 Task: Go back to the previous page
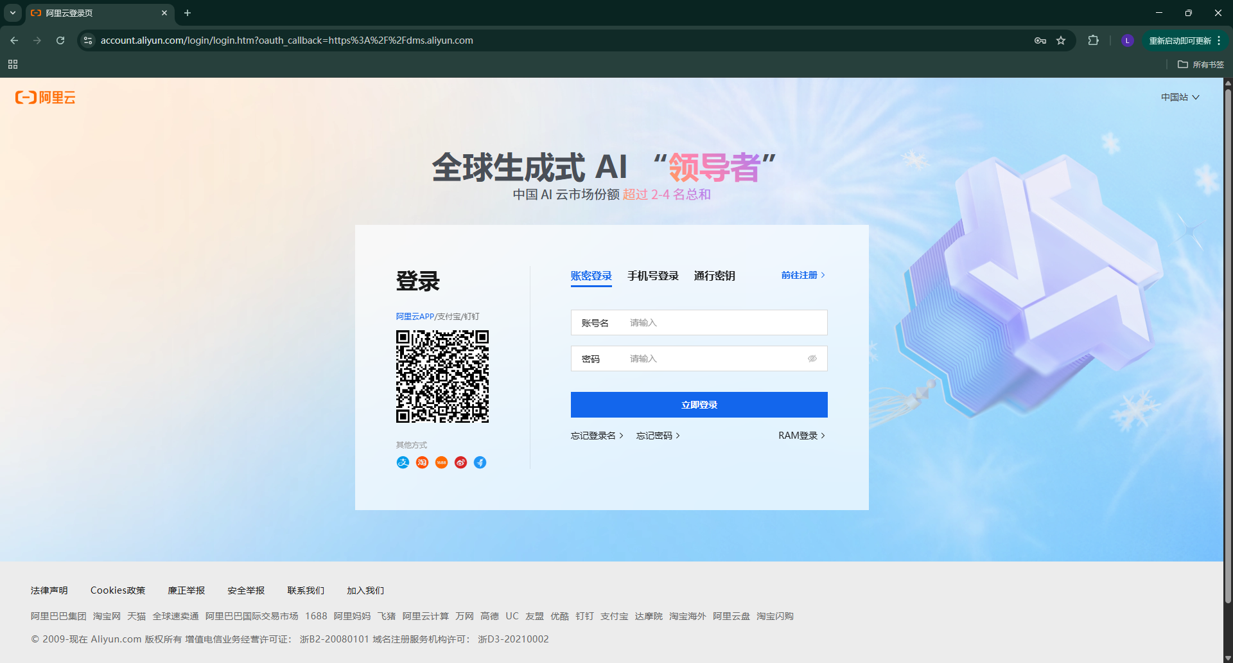14,40
